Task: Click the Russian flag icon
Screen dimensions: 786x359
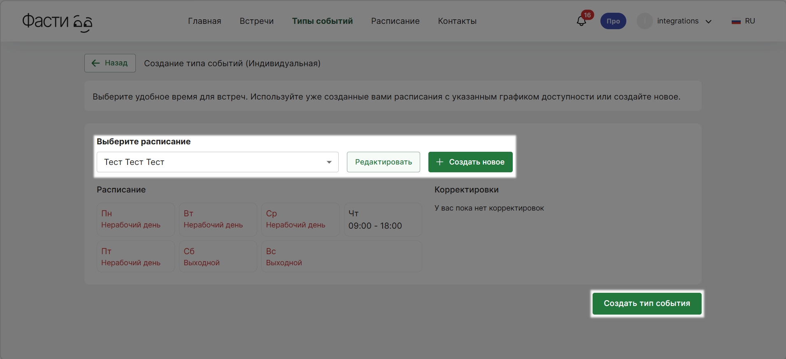Action: [x=736, y=21]
